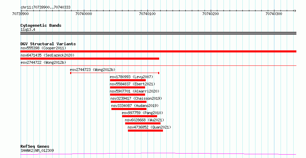Click the nsv4736852 (Quan2021) label

[149, 127]
